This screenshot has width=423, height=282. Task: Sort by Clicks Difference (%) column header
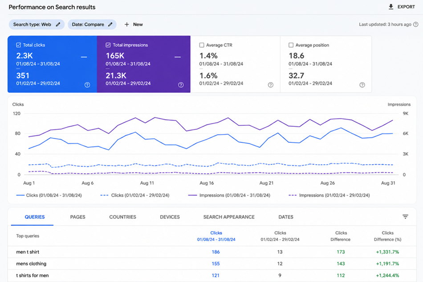pyautogui.click(x=388, y=236)
